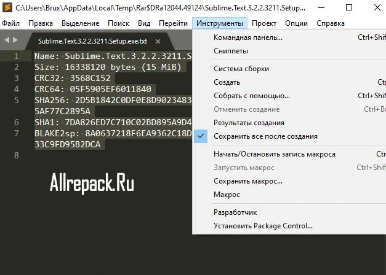Open the Справка menu
This screenshot has width=386, height=275.
(331, 23)
